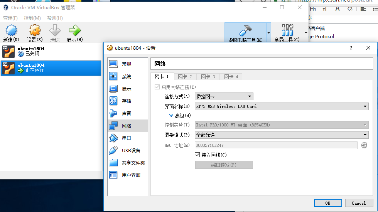Open General (常规) settings category
Viewport: 378px width, 212px height.
coord(128,64)
